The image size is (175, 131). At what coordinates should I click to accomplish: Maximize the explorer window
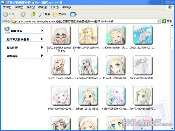[168, 2]
